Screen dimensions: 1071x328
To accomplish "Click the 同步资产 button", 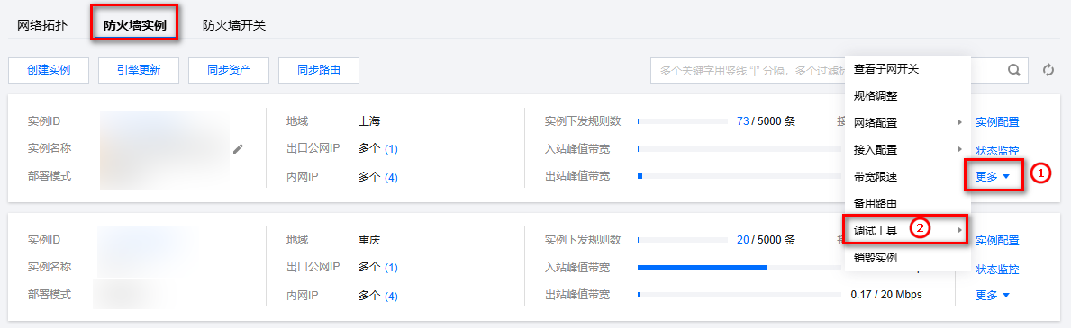I will 229,69.
